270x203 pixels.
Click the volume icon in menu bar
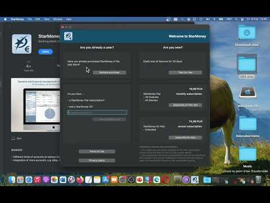(208, 19)
